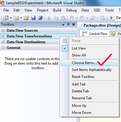Click the Copy icon in toolbar
Screen dimensions: 121x122
point(56,18)
